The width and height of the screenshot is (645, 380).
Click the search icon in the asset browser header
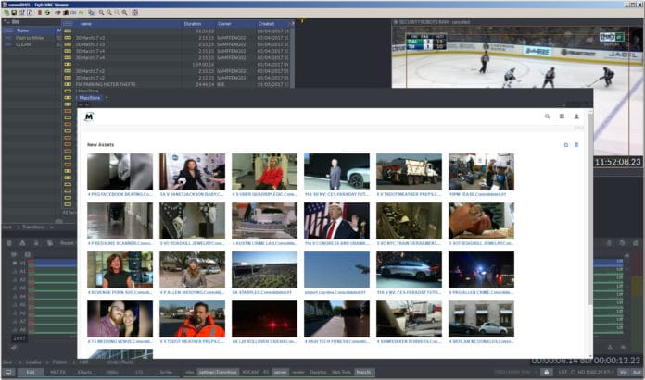(548, 116)
